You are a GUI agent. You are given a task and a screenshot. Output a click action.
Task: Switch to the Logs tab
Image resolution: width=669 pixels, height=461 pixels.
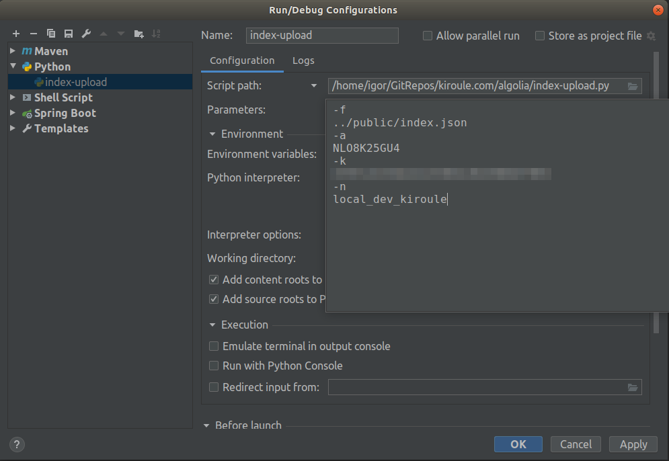[303, 60]
